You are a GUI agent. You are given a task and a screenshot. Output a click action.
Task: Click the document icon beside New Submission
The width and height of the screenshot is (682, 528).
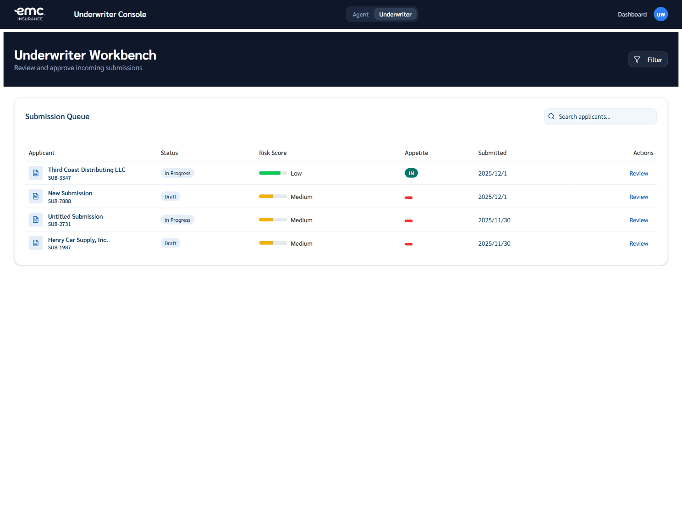36,196
